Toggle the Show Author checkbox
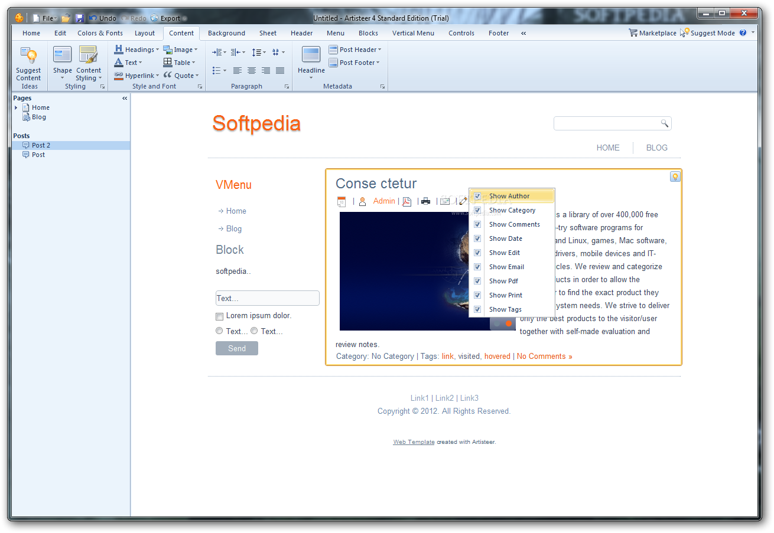Screen dimensions: 774x533 tap(477, 196)
